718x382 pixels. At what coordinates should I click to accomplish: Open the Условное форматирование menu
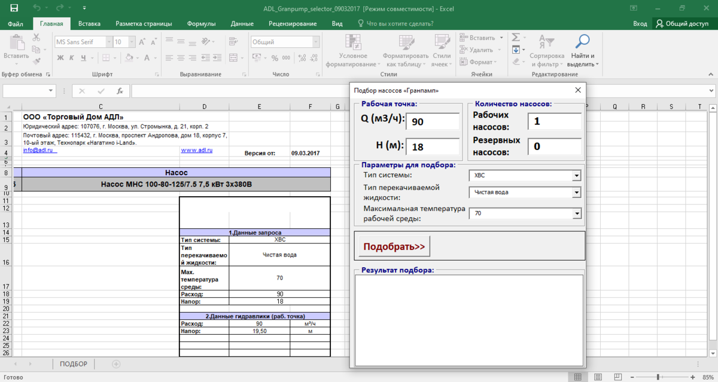pyautogui.click(x=353, y=51)
